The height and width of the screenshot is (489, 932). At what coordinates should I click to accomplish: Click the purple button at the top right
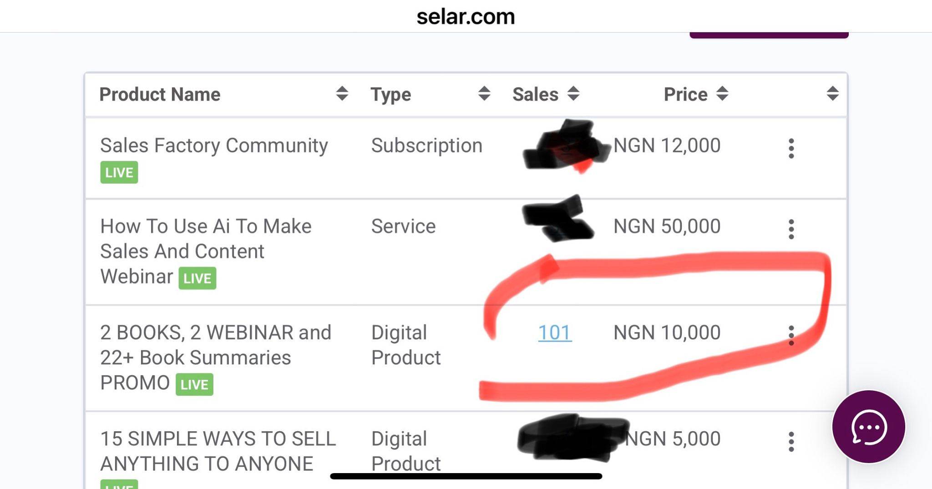coord(769,35)
